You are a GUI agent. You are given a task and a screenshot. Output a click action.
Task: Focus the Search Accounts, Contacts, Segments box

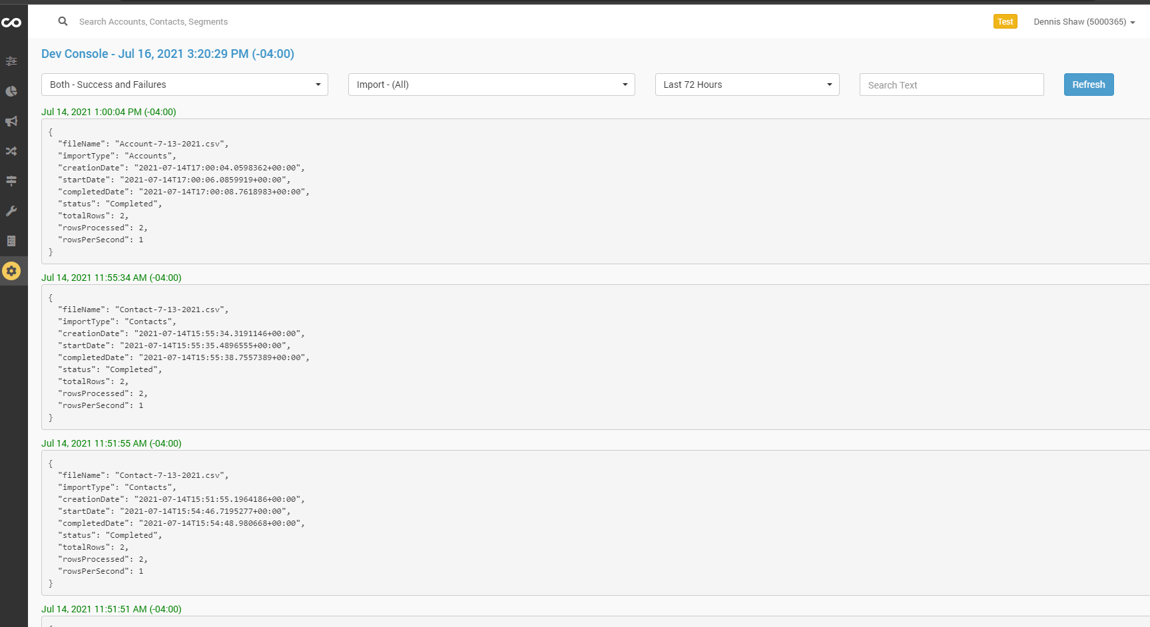coord(153,22)
